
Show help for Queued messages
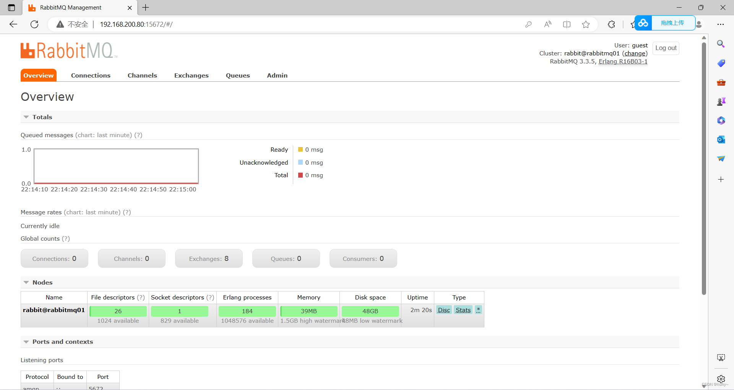138,135
